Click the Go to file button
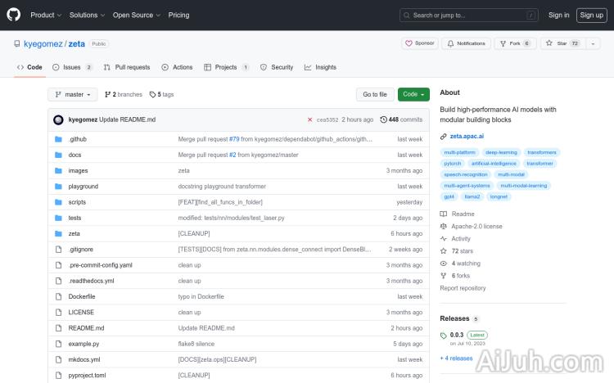Image resolution: width=614 pixels, height=383 pixels. [375, 94]
